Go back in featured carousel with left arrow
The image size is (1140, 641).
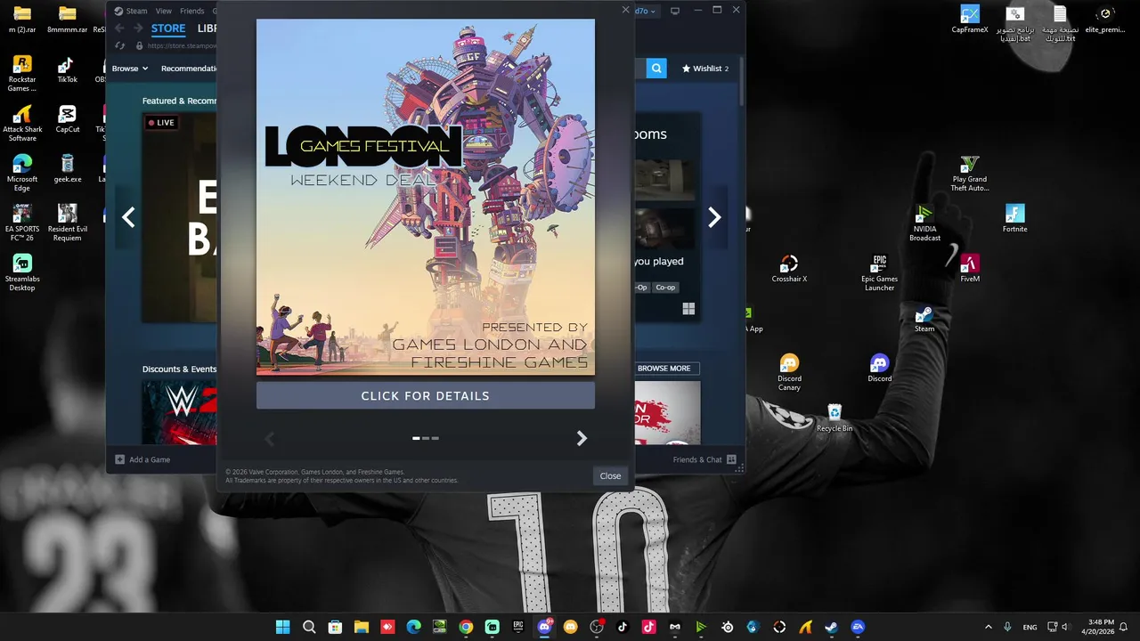click(128, 217)
